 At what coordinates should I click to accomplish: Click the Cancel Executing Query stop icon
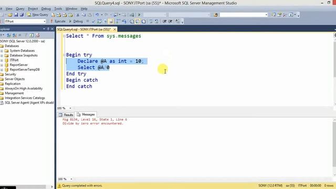coord(88,21)
